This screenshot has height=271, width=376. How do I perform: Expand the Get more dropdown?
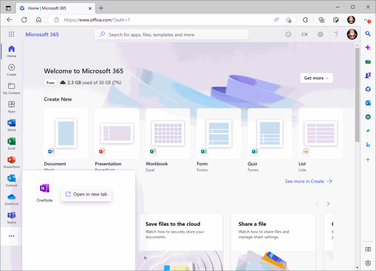316,78
